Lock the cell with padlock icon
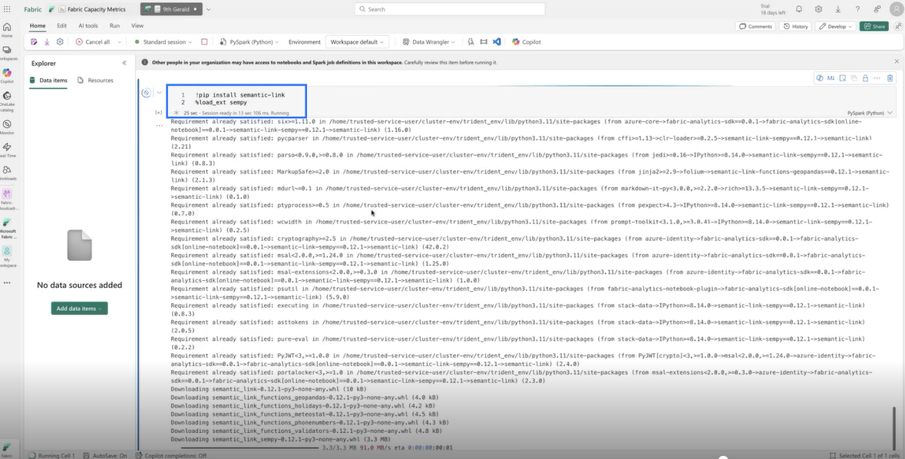The width and height of the screenshot is (905, 459). (x=865, y=78)
